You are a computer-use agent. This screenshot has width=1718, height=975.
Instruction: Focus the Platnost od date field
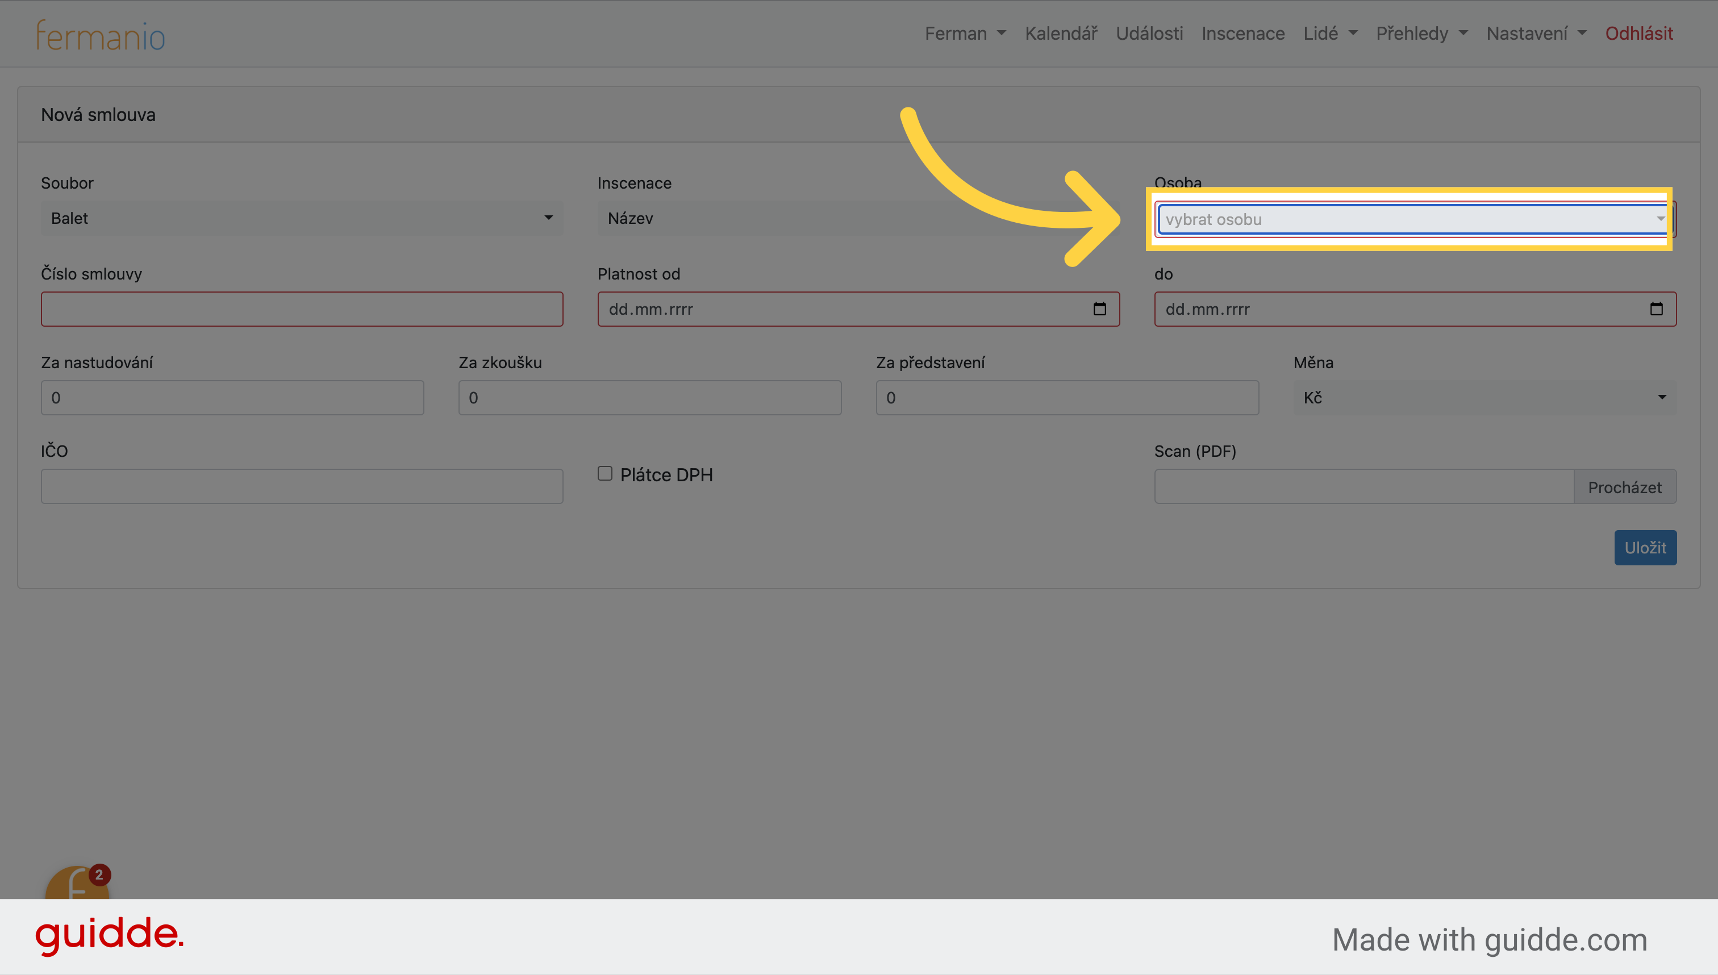click(x=858, y=309)
